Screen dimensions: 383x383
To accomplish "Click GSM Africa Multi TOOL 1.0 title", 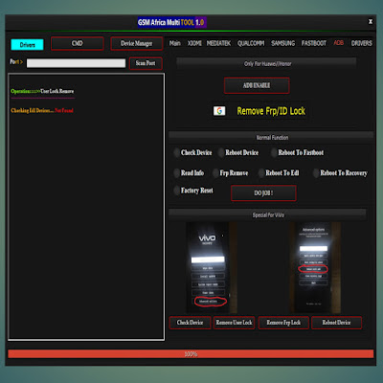I will tap(171, 22).
